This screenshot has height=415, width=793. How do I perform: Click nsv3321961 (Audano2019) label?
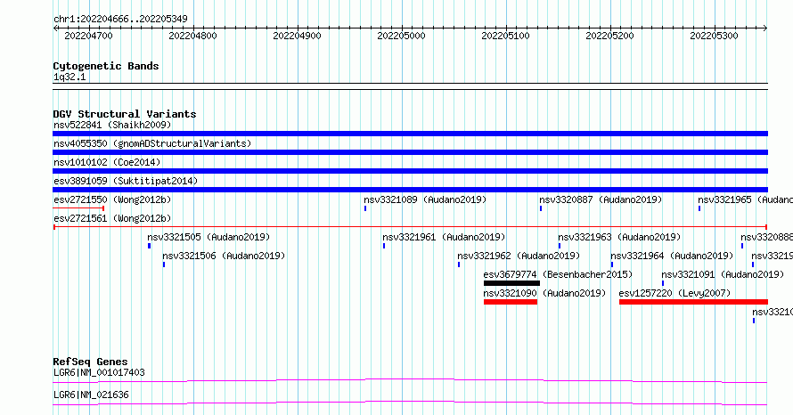(x=444, y=237)
